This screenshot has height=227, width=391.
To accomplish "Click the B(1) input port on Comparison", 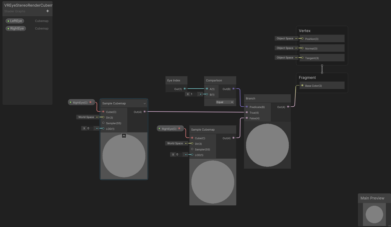I will 207,94.
